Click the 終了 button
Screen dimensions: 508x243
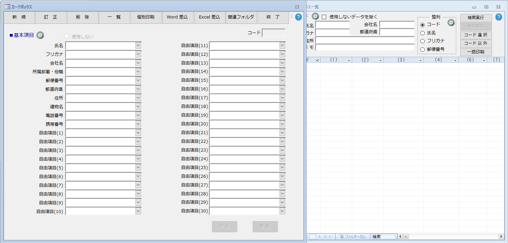point(273,17)
